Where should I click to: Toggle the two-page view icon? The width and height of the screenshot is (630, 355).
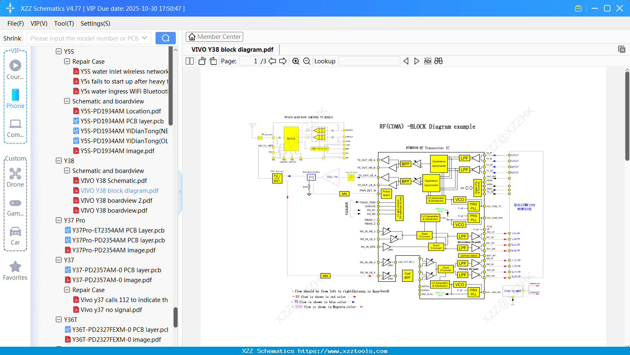click(x=189, y=61)
